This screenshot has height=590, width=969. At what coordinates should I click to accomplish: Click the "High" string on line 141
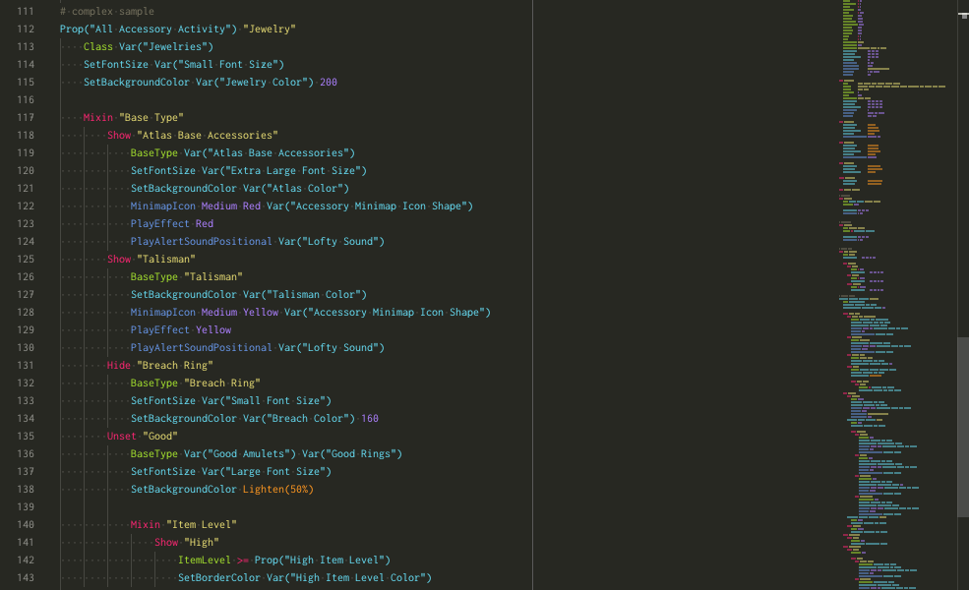click(202, 543)
